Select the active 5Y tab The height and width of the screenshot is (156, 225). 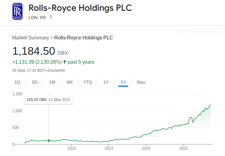tap(123, 82)
